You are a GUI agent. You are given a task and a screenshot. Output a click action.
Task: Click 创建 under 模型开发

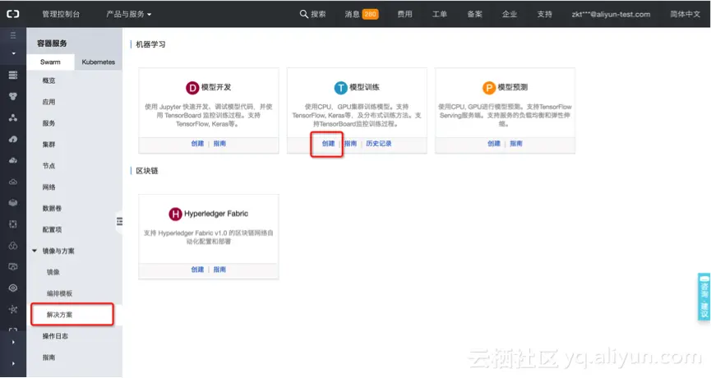197,144
